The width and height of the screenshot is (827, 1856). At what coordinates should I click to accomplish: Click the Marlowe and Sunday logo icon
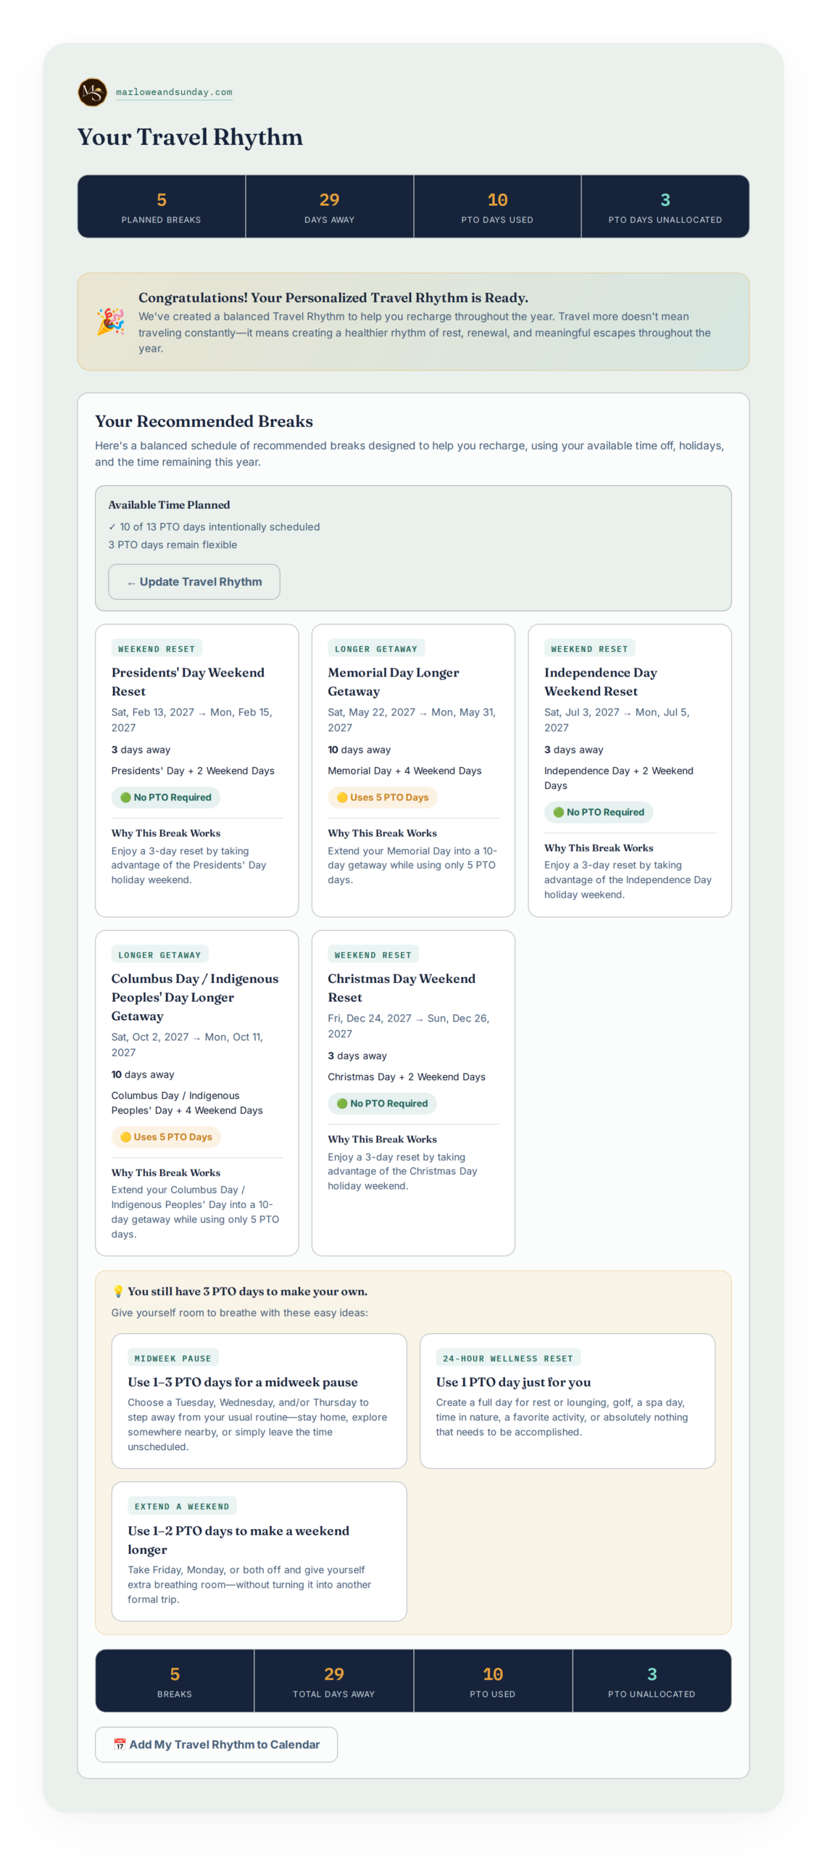[x=92, y=92]
